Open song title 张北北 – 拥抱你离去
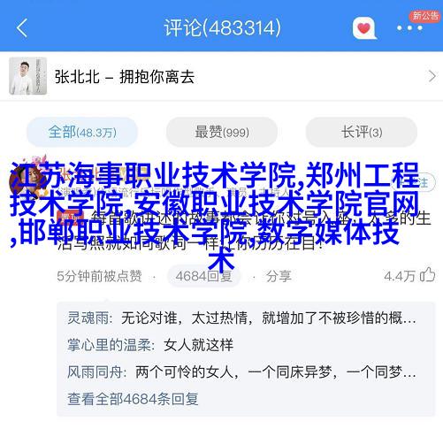 point(125,77)
